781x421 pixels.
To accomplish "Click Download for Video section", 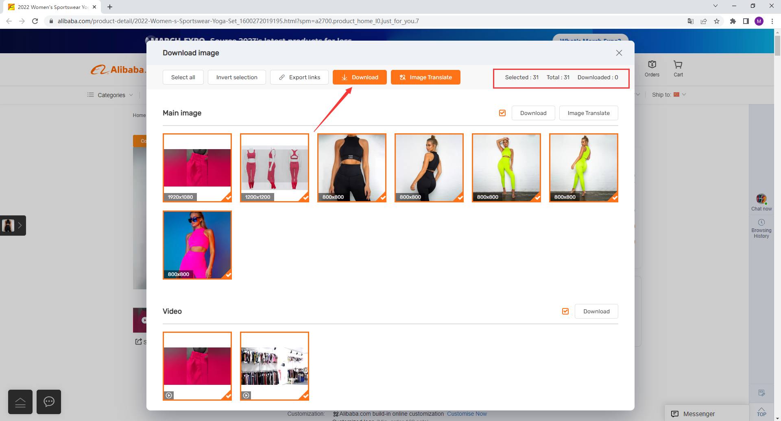I will point(596,311).
